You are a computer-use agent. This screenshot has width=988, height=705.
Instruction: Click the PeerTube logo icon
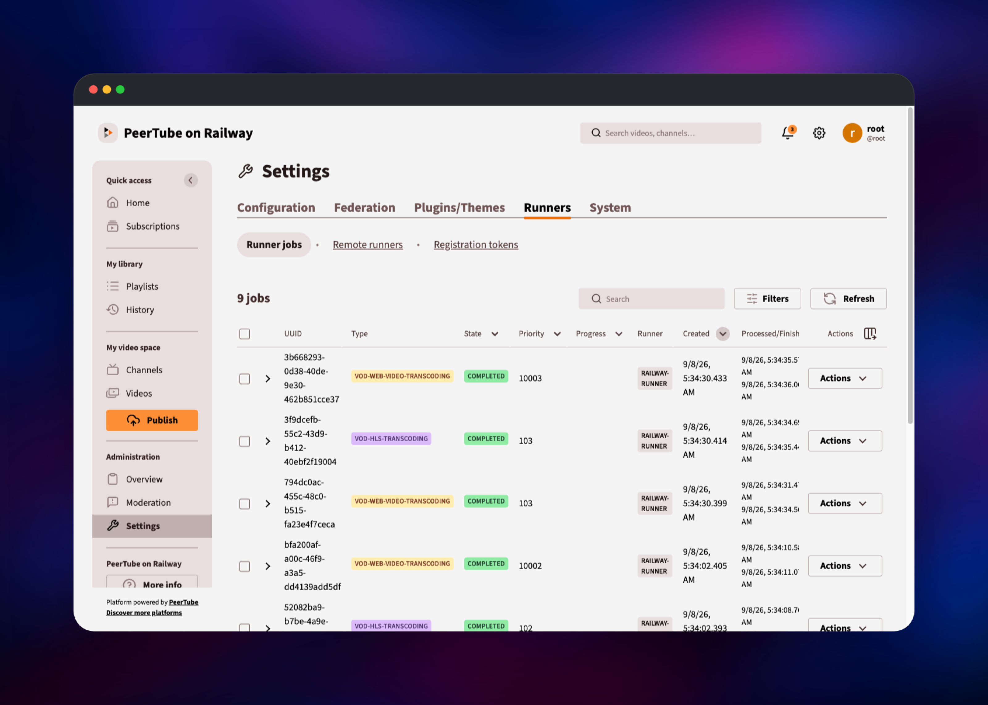(x=108, y=133)
